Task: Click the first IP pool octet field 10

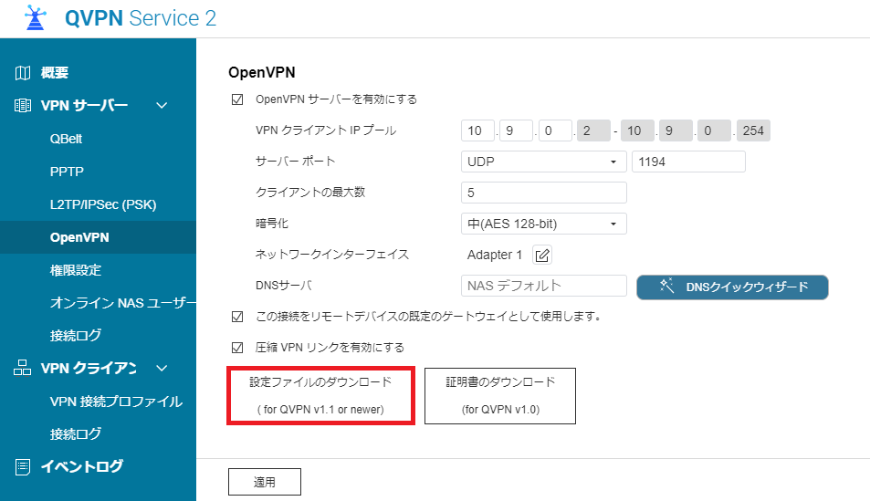Action: 477,130
